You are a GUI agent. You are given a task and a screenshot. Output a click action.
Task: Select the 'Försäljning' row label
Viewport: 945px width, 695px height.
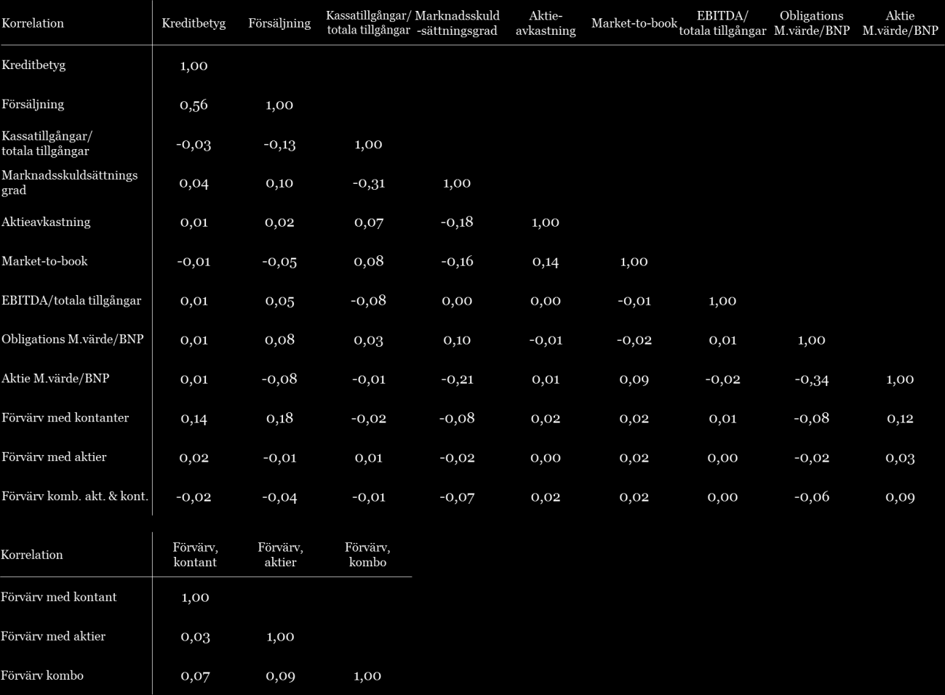pos(33,104)
